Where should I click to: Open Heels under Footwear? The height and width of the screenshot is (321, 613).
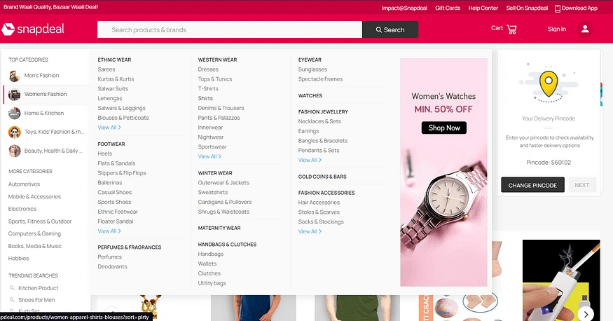(105, 153)
